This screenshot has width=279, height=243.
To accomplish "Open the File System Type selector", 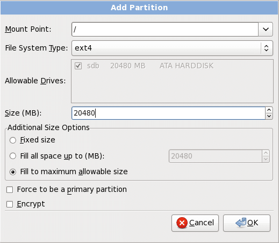I will click(267, 48).
